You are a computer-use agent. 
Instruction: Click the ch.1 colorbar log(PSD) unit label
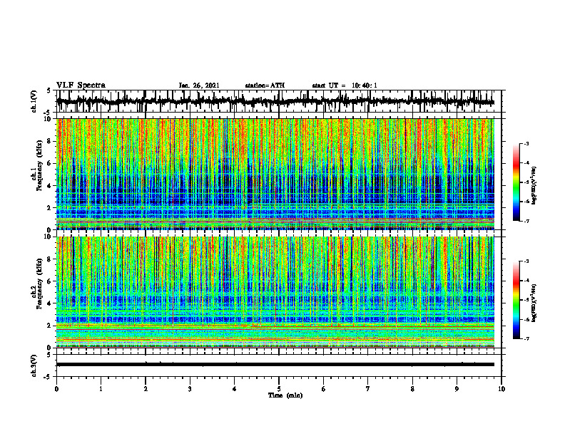point(534,185)
